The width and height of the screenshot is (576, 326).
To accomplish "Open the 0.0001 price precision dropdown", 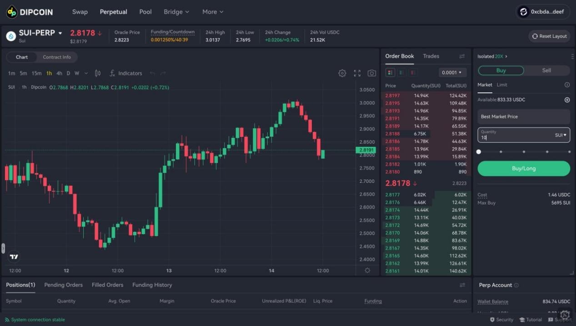I will tap(452, 72).
